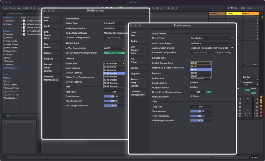Click the browser preview play icon
This screenshot has width=265, height=161.
coord(3,13)
